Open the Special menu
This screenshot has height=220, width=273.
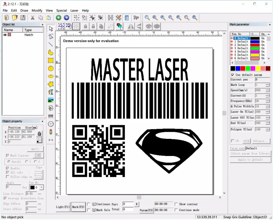pos(61,10)
